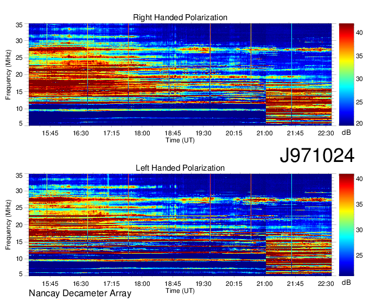Click the 19:30 tick label on bottom plot
369x300 pixels.
click(x=203, y=284)
